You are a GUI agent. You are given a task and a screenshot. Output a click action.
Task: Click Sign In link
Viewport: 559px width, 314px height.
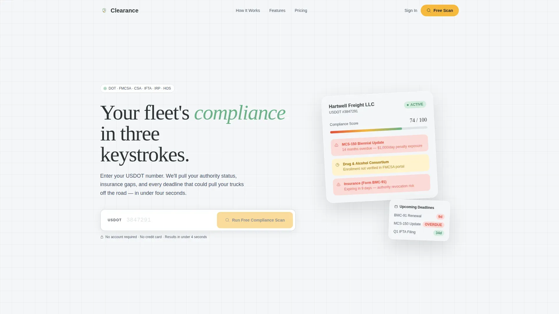pyautogui.click(x=411, y=10)
